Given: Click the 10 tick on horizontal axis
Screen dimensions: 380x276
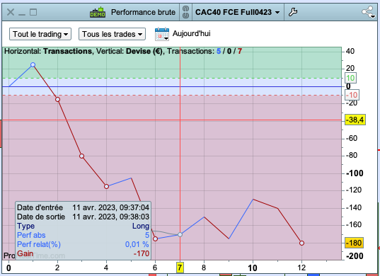Looking at the screenshot, I should (x=253, y=268).
